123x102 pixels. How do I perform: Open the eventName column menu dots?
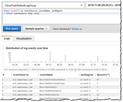click(38, 75)
